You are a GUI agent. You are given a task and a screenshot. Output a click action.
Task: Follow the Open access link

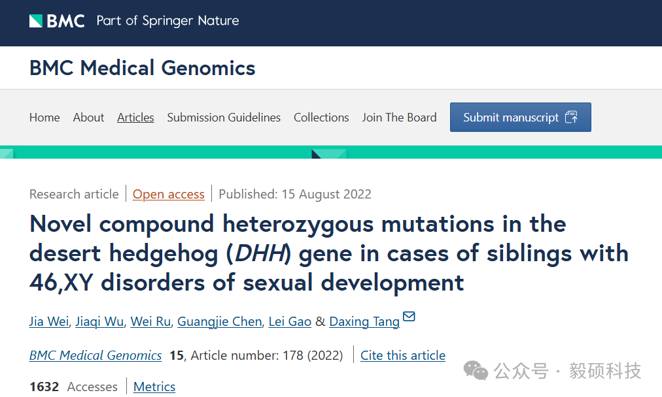pyautogui.click(x=169, y=195)
